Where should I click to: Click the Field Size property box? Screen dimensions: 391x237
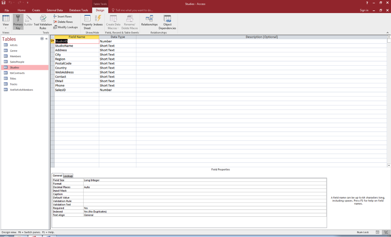(205, 180)
